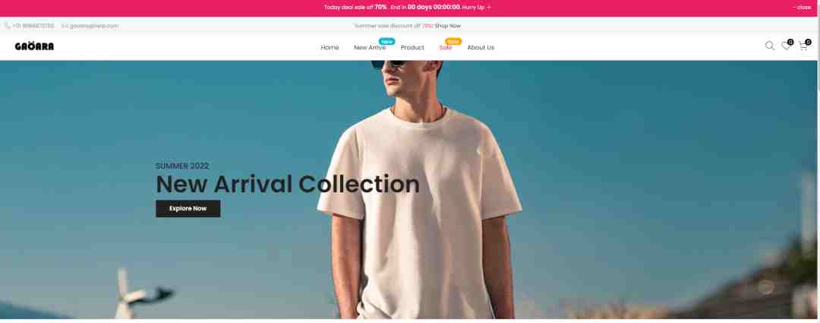820x323 pixels.
Task: Follow the Shop Now link
Action: pyautogui.click(x=448, y=26)
